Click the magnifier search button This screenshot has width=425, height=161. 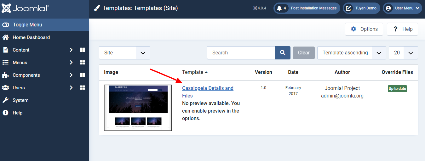pyautogui.click(x=283, y=53)
